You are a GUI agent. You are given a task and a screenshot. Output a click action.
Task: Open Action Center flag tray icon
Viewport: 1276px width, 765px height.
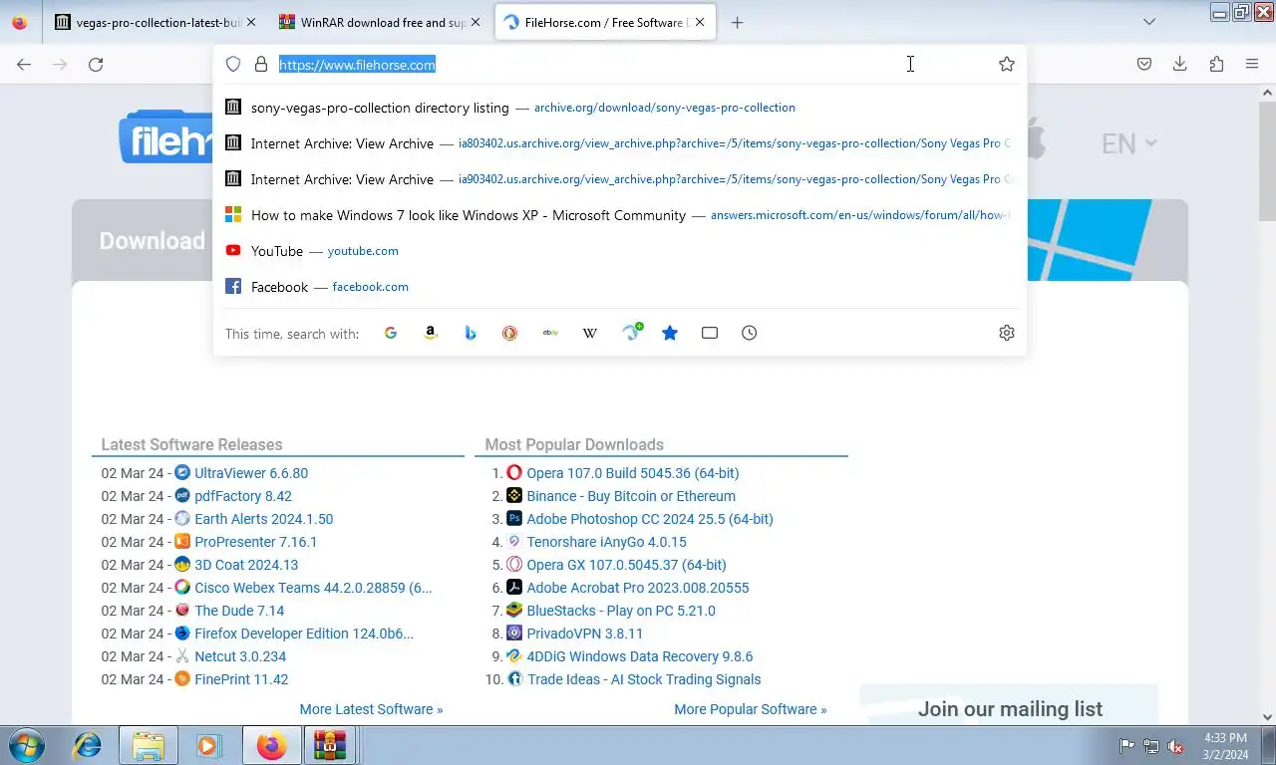pos(1127,746)
